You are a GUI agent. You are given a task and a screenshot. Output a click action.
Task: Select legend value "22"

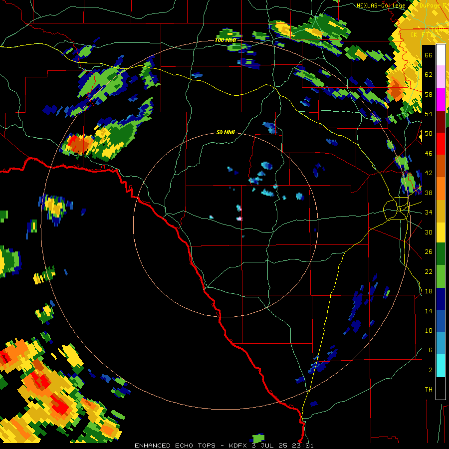(x=429, y=272)
